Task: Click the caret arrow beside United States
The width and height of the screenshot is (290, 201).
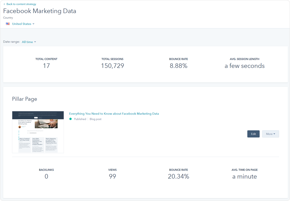Action: 33,24
